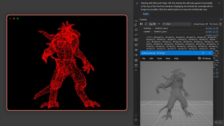Click the Switch button in the banner
The width and height of the screenshot is (224, 126).
coord(146,14)
